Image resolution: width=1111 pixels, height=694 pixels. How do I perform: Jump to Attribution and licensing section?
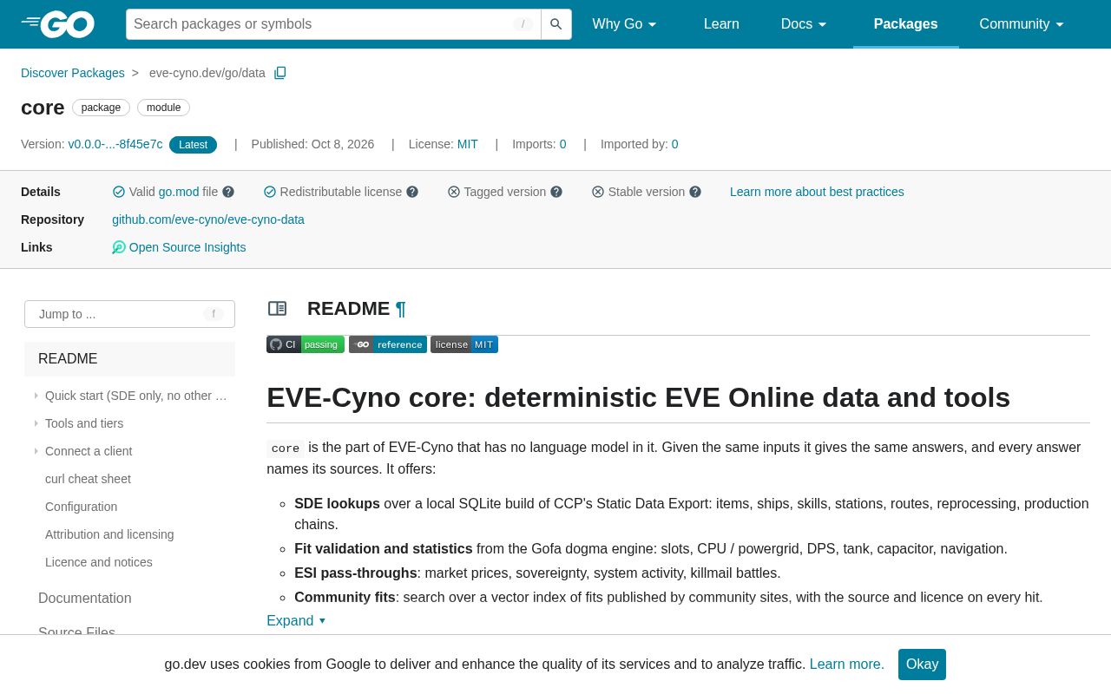[109, 534]
